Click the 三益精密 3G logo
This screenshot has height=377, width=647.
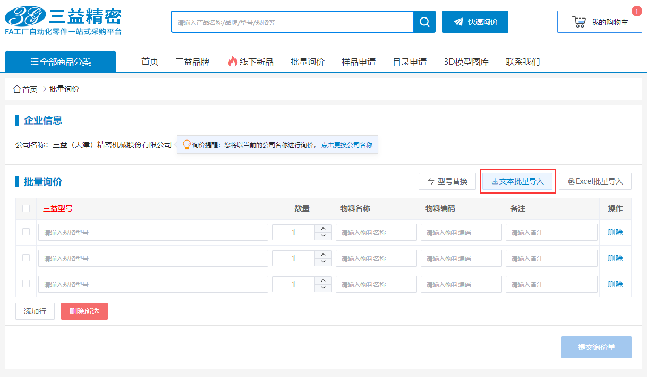63,21
